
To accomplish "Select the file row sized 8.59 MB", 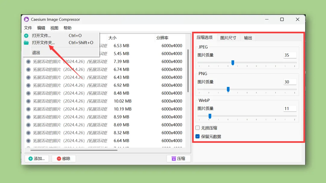I will [105, 117].
